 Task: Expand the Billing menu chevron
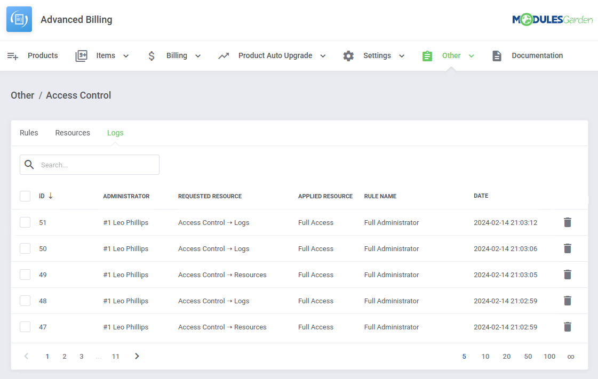coord(198,56)
